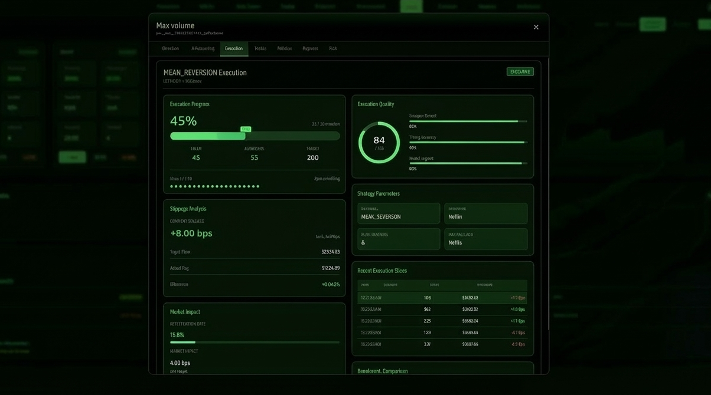Click the 15.8% Market Impact bar
This screenshot has width=711, height=395.
click(255, 342)
